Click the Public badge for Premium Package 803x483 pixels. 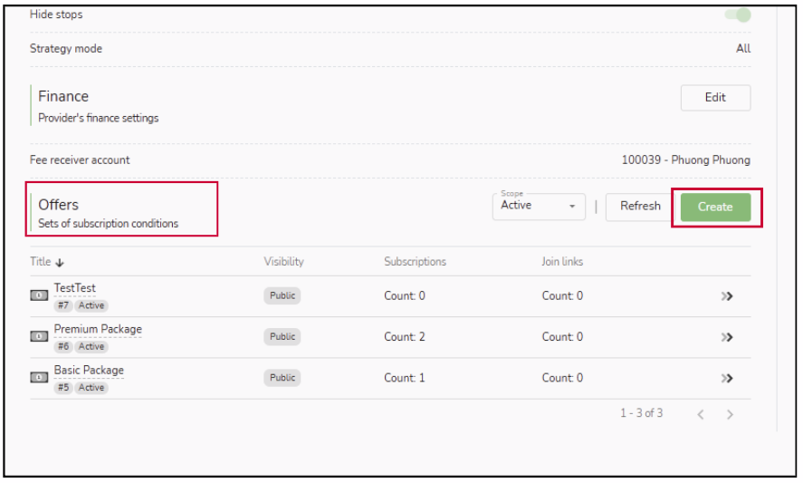[282, 337]
